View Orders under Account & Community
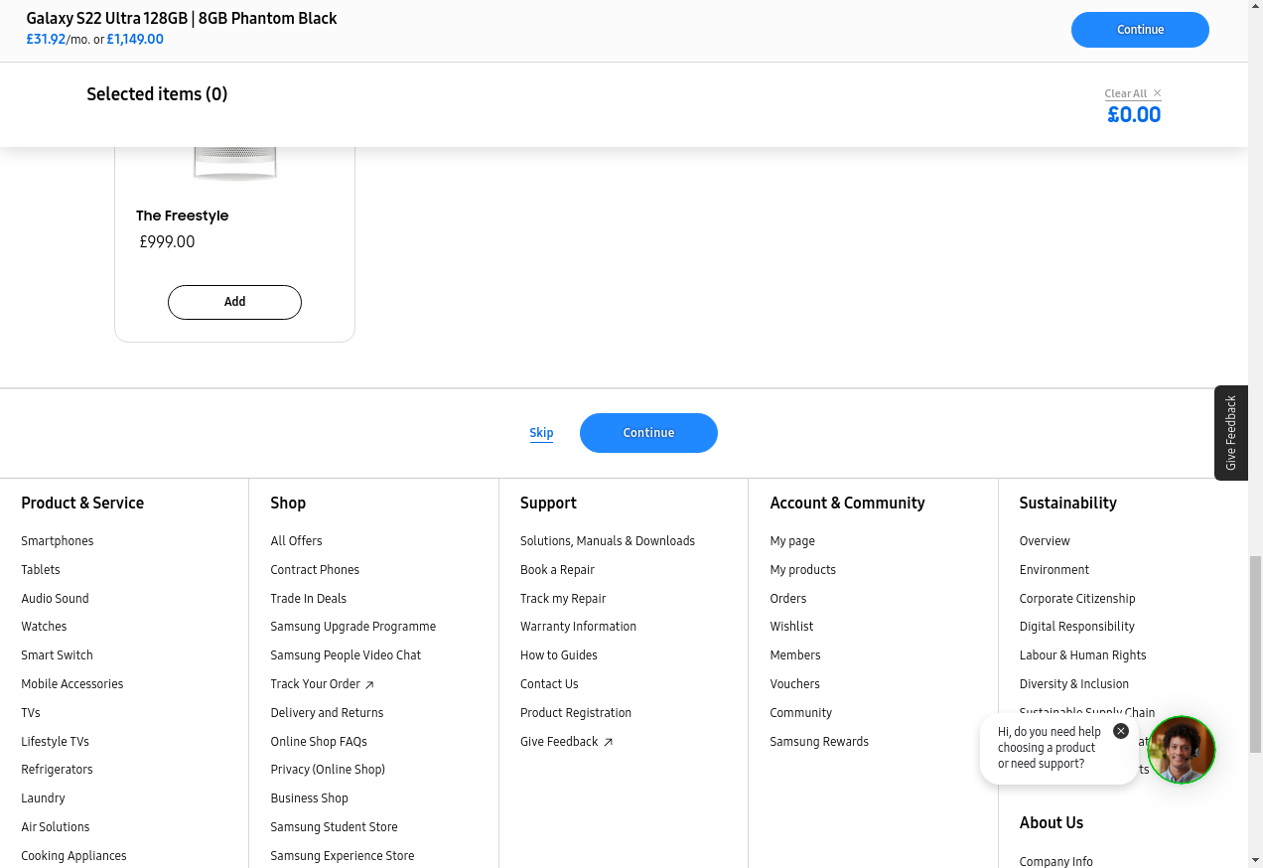 click(787, 599)
